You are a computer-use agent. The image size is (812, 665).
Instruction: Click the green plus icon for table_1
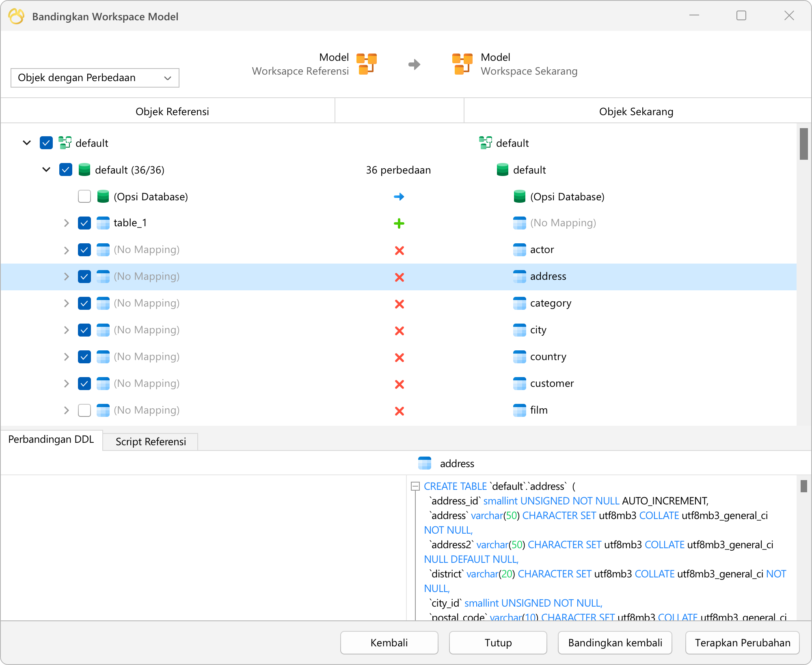point(399,223)
